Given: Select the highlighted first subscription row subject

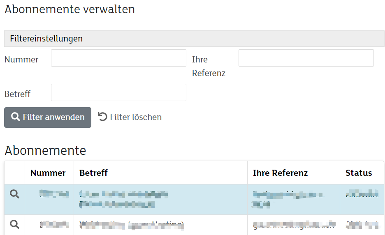Looking at the screenshot, I should coord(123,199).
